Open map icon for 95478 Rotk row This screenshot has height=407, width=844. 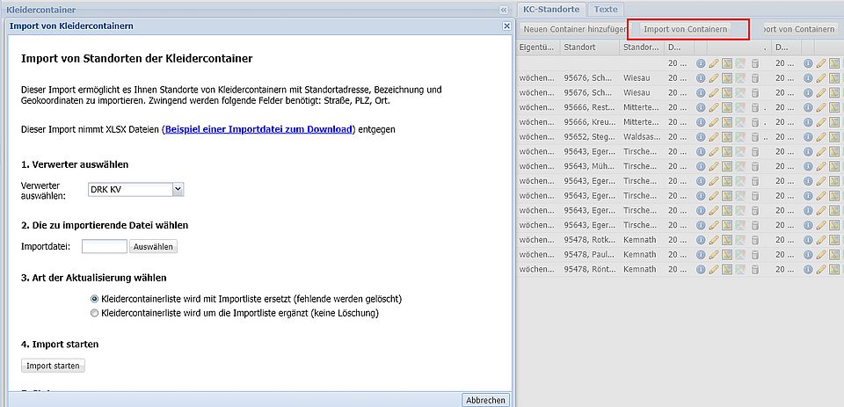(727, 239)
